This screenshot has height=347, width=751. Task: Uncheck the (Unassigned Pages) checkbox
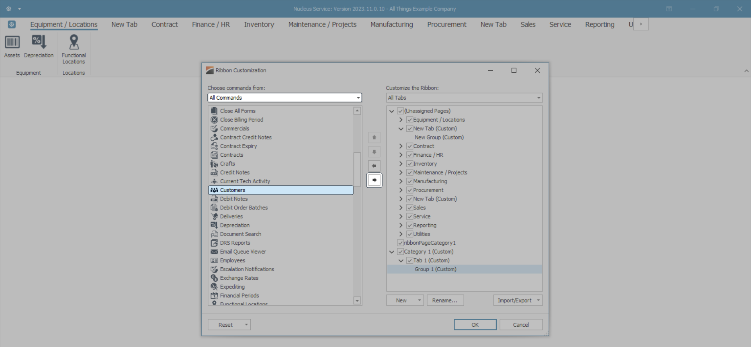click(x=400, y=111)
